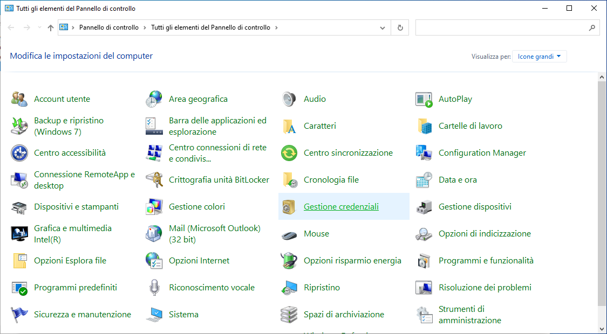Open the Data e ora calendar icon
Image resolution: width=607 pixels, height=334 pixels.
pos(424,180)
